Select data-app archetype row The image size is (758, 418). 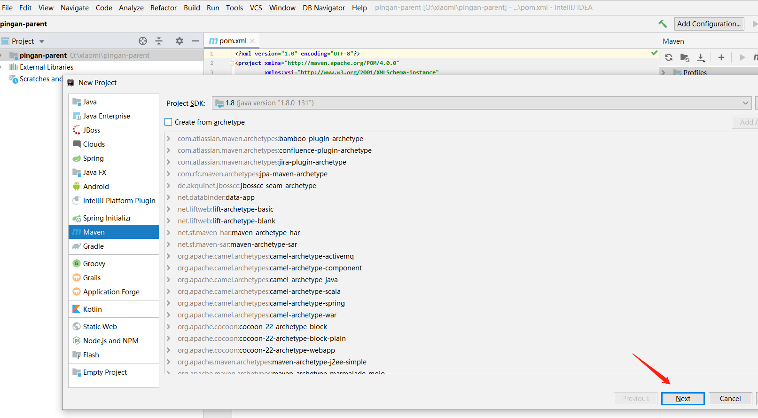coord(216,197)
